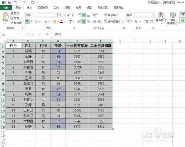Viewport: 185px width, 147px height.
Task: Click the Increase Font Size icon
Action: point(68,15)
